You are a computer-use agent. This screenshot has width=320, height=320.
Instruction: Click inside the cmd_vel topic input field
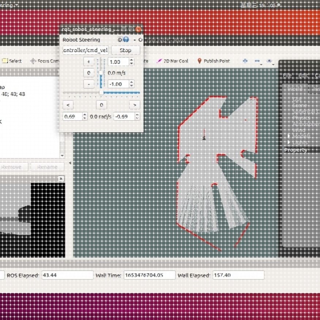(86, 50)
